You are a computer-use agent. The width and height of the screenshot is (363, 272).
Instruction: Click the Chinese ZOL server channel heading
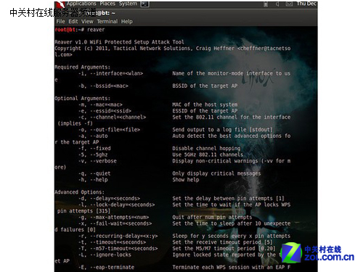point(53,13)
